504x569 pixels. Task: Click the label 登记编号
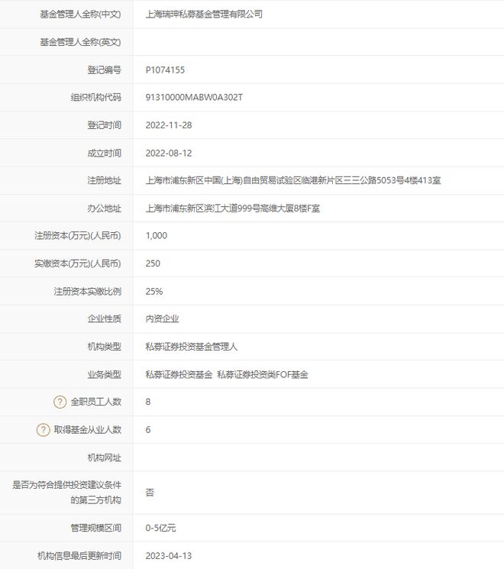[x=104, y=70]
